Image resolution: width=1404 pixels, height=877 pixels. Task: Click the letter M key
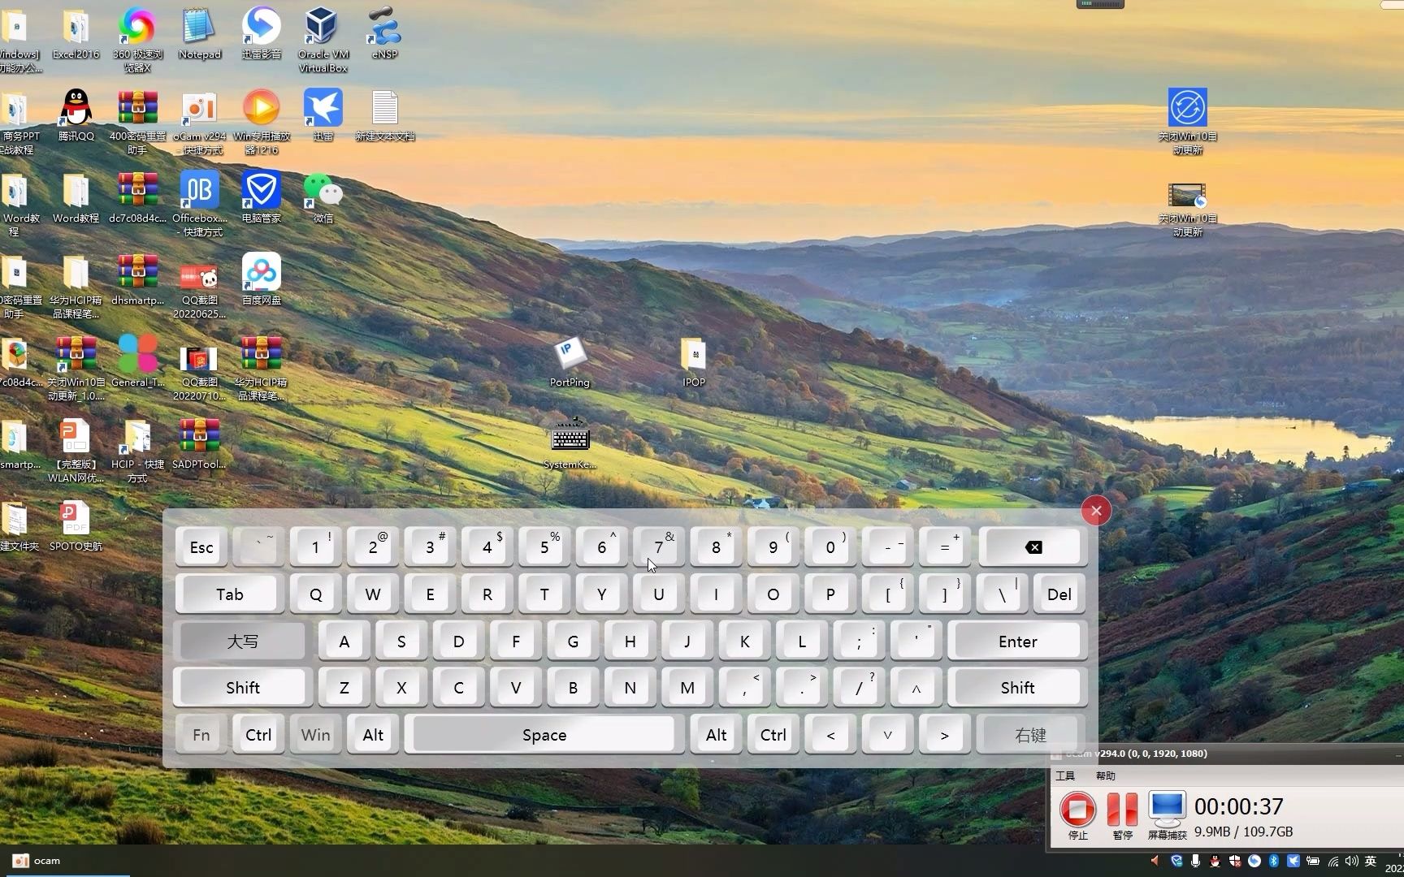tap(687, 688)
